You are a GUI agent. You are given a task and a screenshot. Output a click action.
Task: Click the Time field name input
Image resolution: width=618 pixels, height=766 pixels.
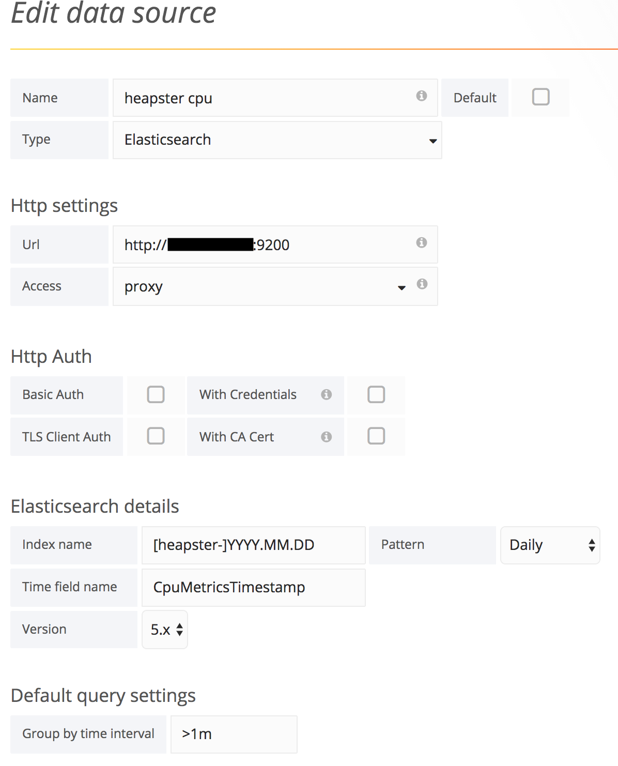pos(253,588)
